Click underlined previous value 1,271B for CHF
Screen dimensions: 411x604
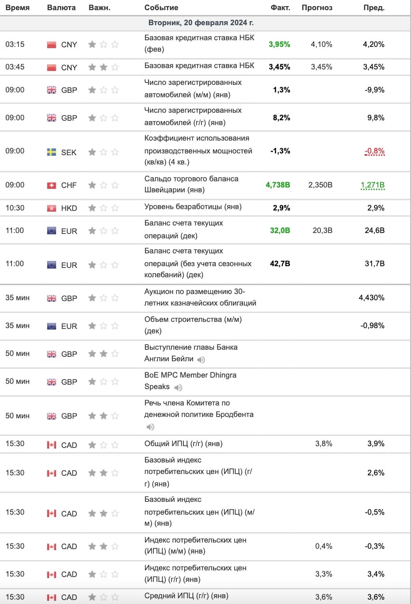373,185
